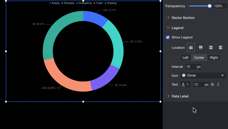Click the 3K 21.43% data label
Screen dimensions: 228x129
[136, 42]
